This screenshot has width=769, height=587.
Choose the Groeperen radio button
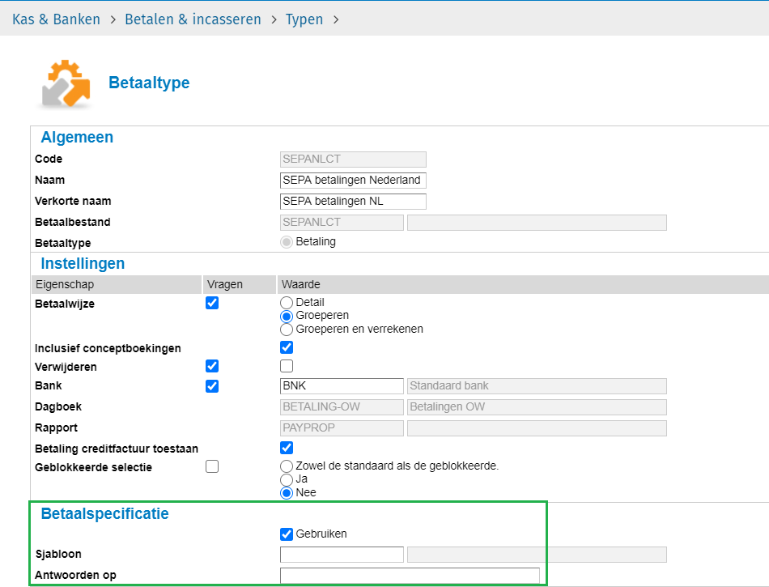click(286, 316)
